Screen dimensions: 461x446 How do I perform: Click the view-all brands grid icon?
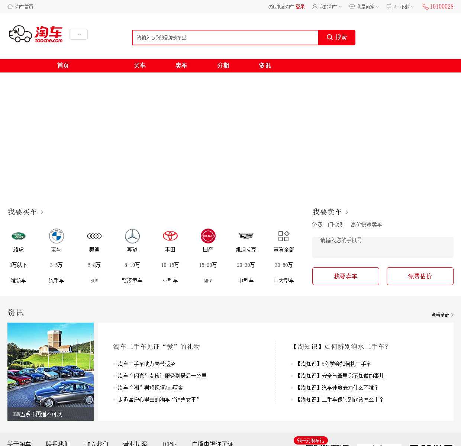(x=284, y=236)
